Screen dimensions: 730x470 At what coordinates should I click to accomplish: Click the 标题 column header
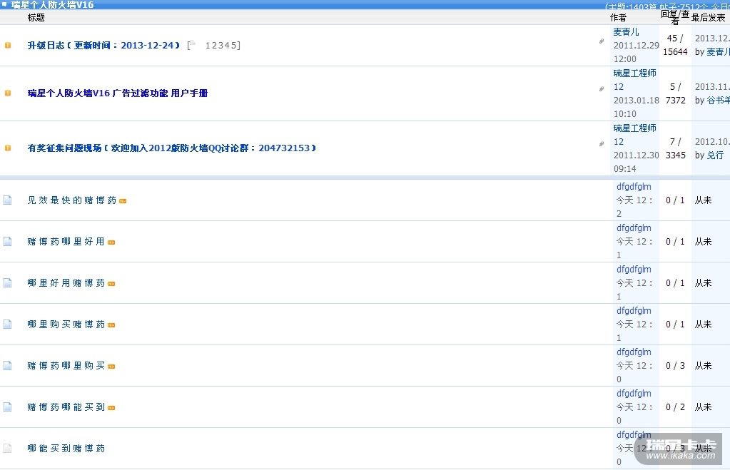[36, 18]
